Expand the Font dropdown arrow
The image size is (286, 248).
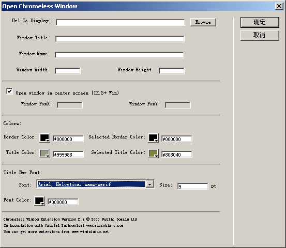pos(150,184)
